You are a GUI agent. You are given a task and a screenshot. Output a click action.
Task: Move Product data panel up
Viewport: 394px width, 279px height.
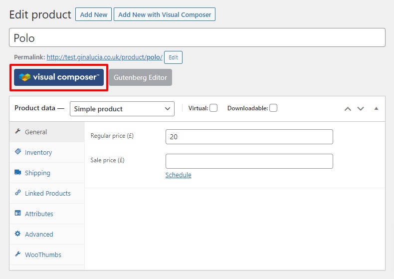coord(348,109)
